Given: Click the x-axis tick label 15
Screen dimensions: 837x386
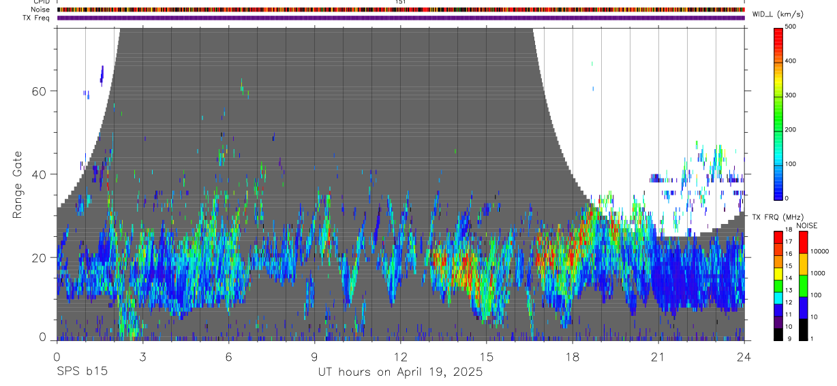Looking at the screenshot, I should 486,357.
